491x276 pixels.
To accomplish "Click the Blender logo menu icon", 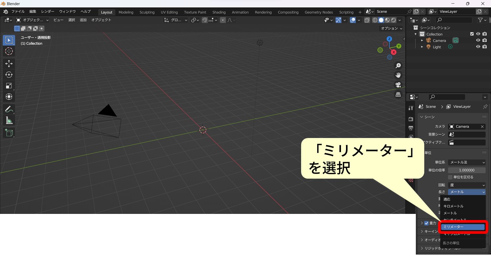I will (x=5, y=12).
